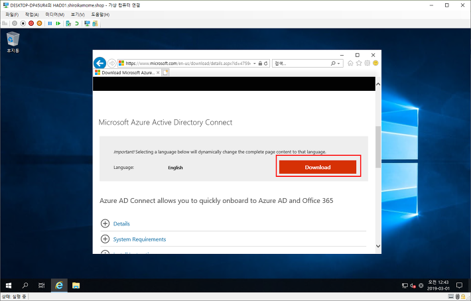Click the magnifier search icon
This screenshot has width=471, height=301.
coord(333,64)
